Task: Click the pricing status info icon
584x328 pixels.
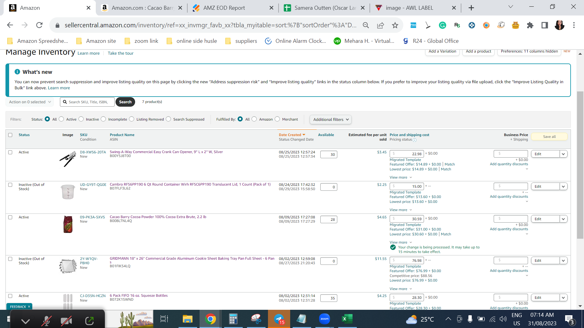Action: [x=415, y=140]
